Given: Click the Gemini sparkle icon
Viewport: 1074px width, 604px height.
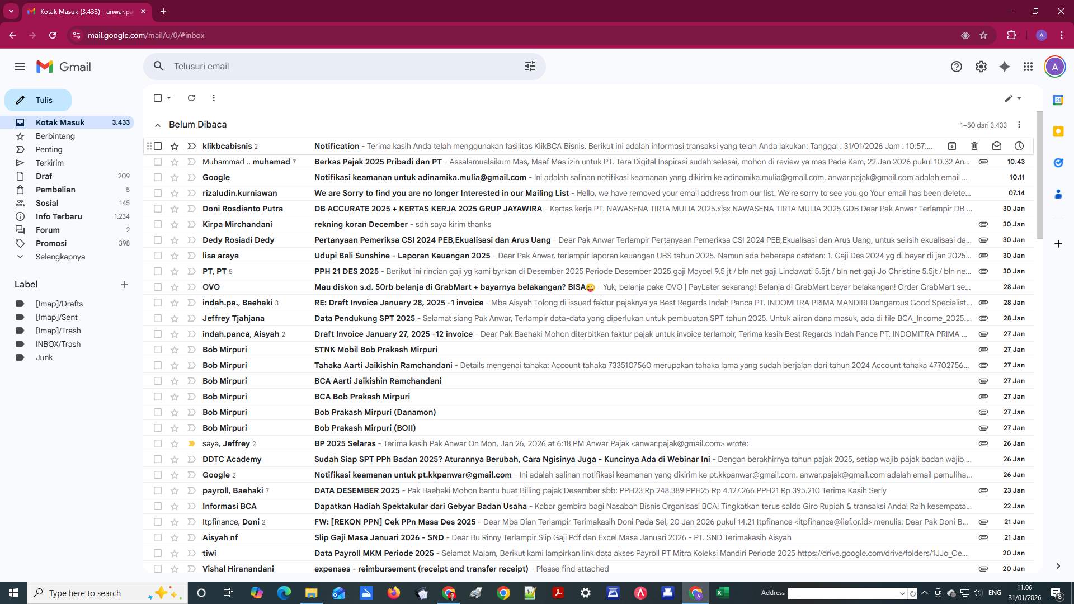Looking at the screenshot, I should pos(1005,67).
